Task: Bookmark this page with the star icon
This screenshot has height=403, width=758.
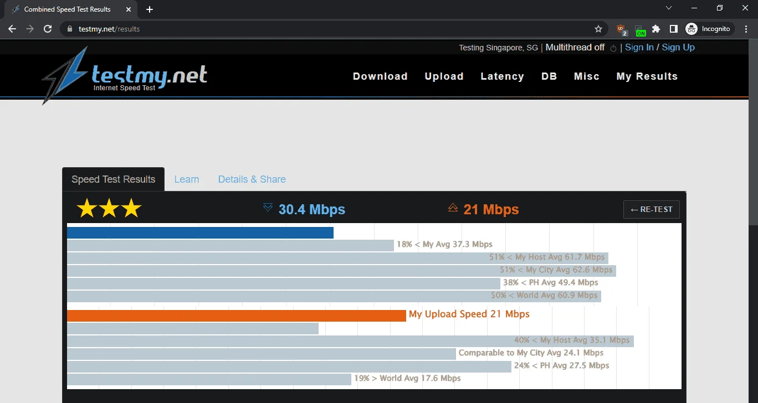Action: tap(598, 29)
